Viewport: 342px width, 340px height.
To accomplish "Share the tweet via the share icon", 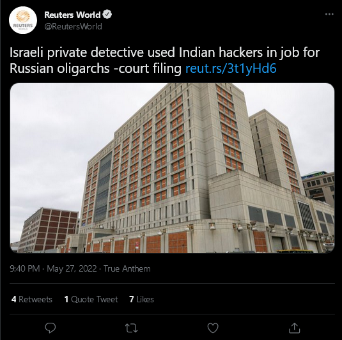I will click(294, 328).
